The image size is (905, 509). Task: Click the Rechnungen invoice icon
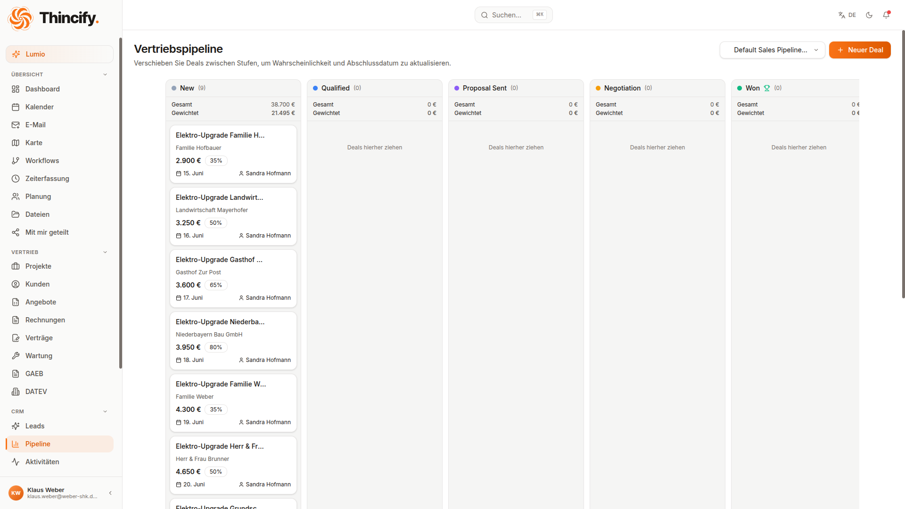click(16, 320)
